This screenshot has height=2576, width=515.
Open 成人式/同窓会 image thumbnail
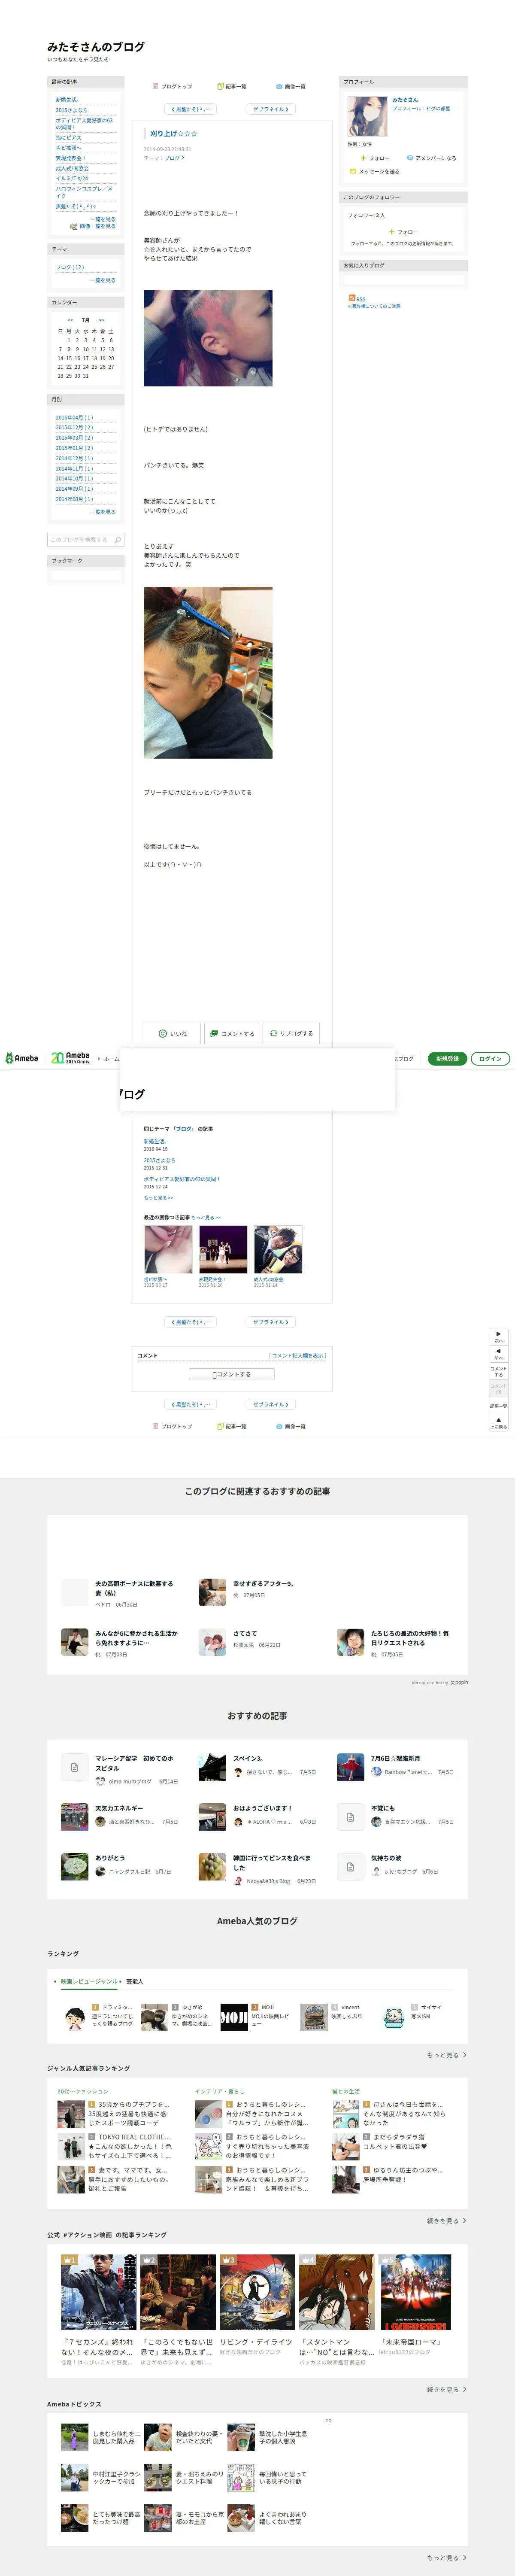278,1250
